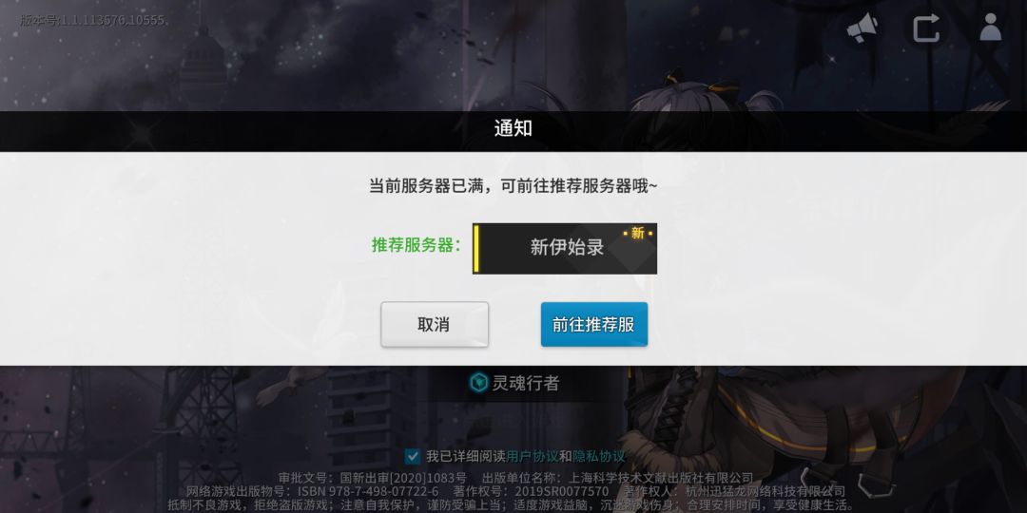
Task: Click 取消 to cancel
Action: pos(435,324)
